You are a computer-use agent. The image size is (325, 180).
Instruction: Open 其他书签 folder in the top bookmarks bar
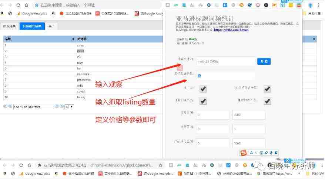(x=312, y=13)
